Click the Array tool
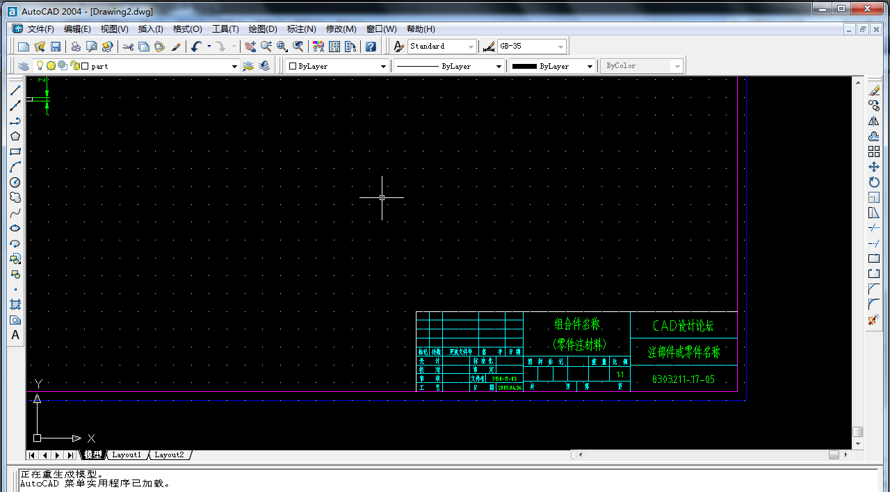Viewport: 890px width, 492px height. tap(874, 151)
